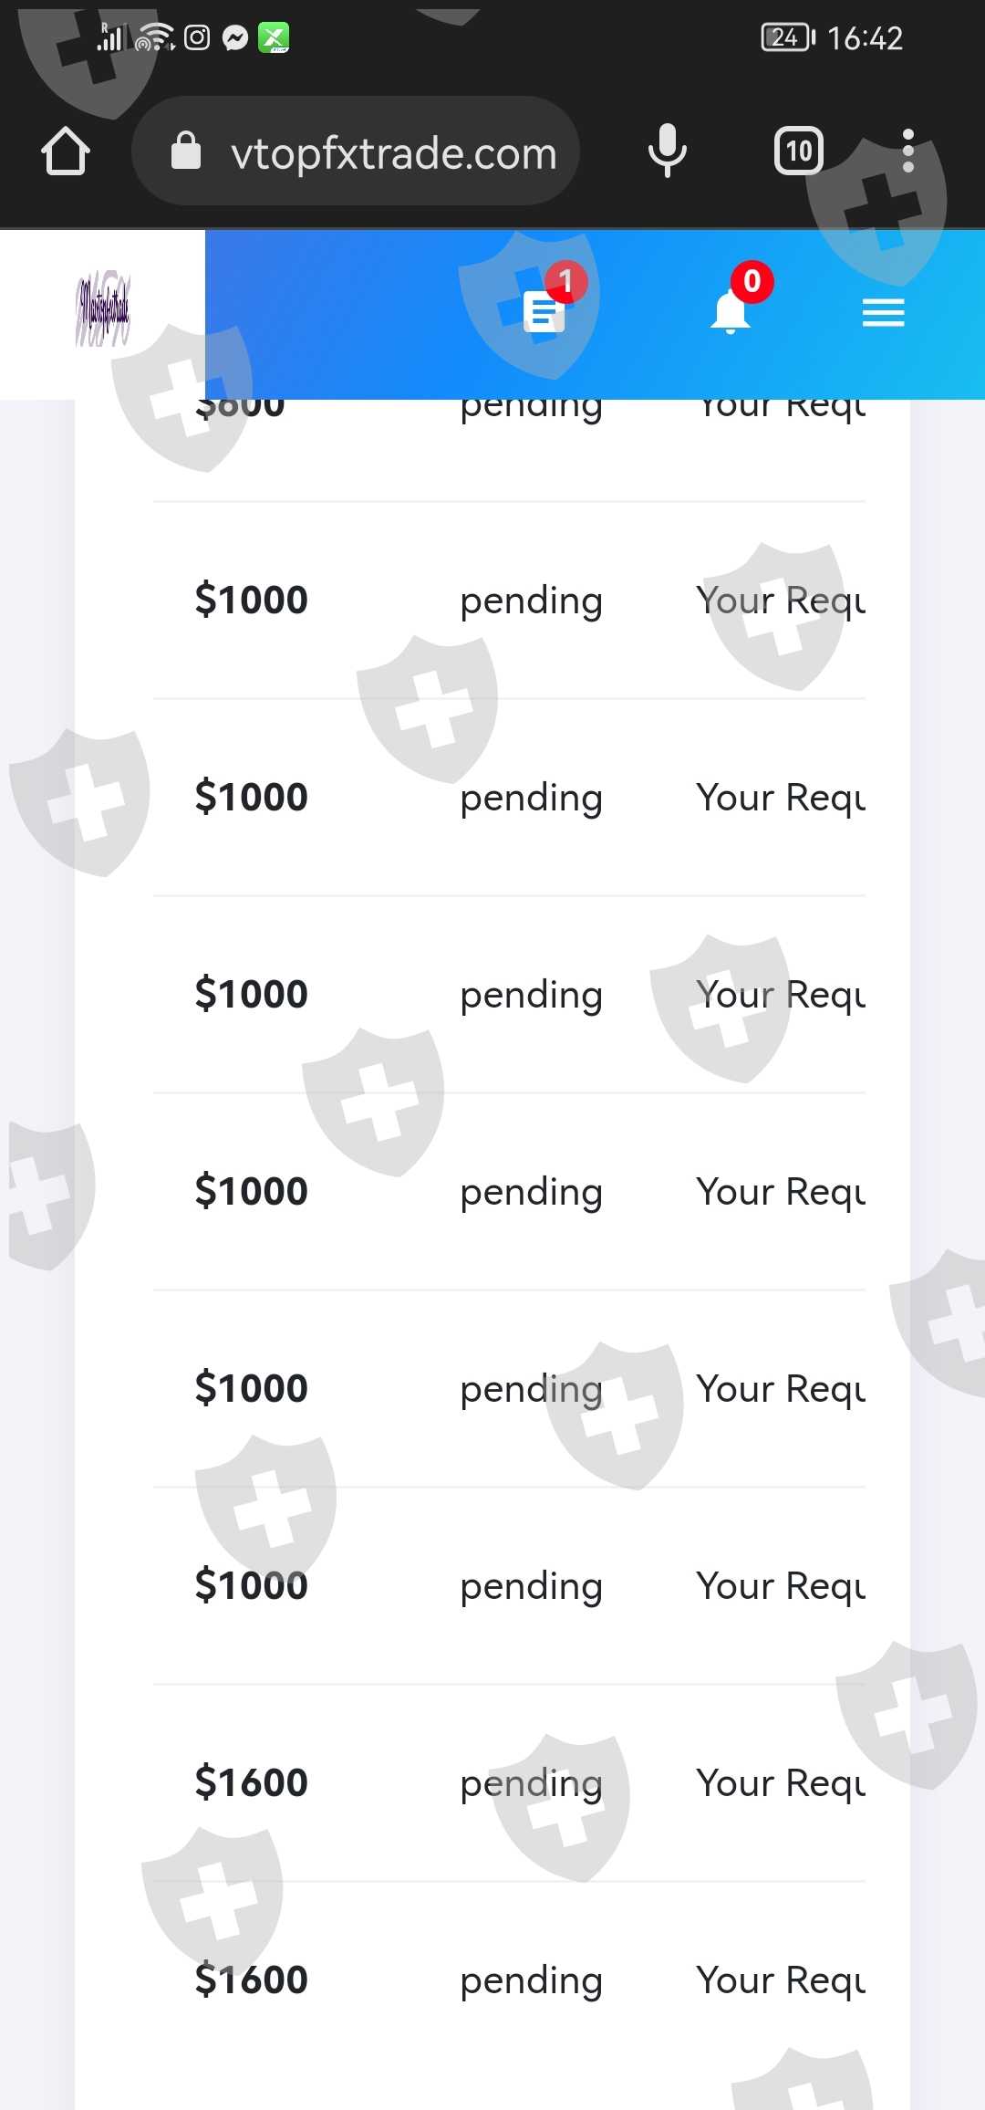Tap the lock icon in the address bar

click(186, 151)
